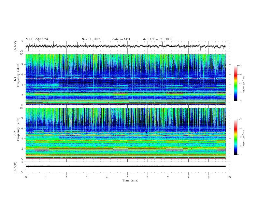Click the "-5" tick on ch.1(V) axis
The width and height of the screenshot is (258, 199).
pyautogui.click(x=22, y=51)
